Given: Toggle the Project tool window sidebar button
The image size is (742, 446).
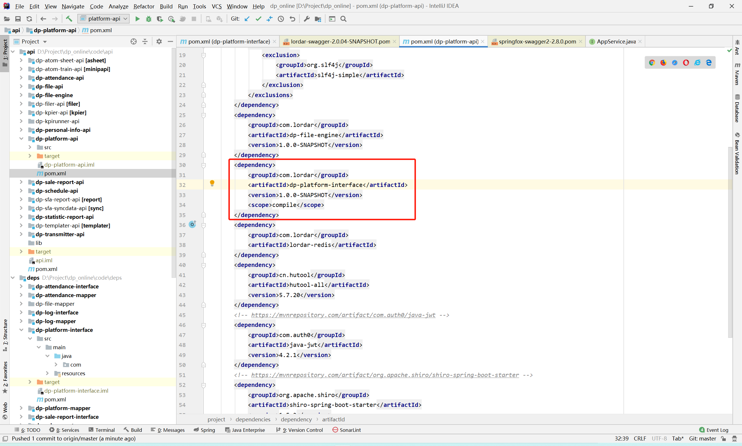Looking at the screenshot, I should click(5, 54).
